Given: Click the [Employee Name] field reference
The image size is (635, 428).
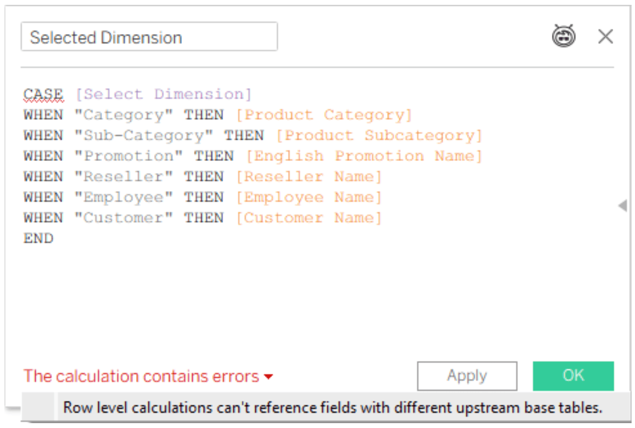Looking at the screenshot, I should [309, 197].
